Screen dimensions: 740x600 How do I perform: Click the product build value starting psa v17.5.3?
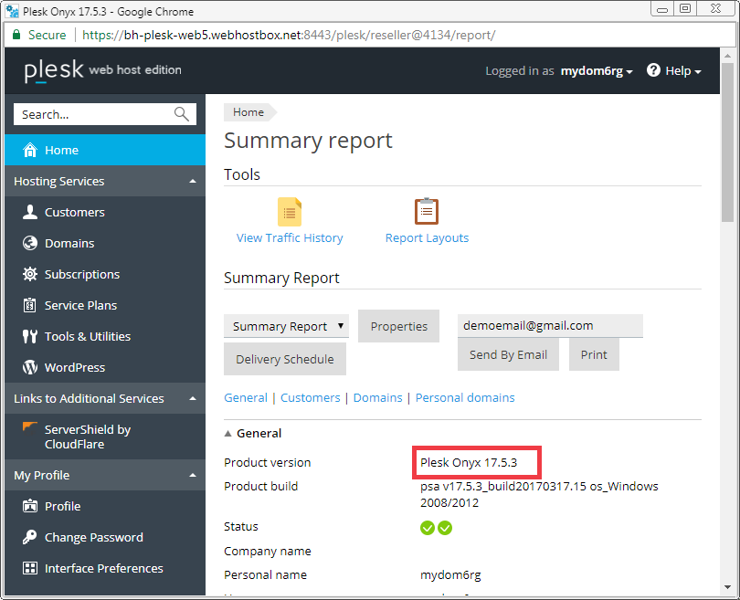tap(539, 494)
